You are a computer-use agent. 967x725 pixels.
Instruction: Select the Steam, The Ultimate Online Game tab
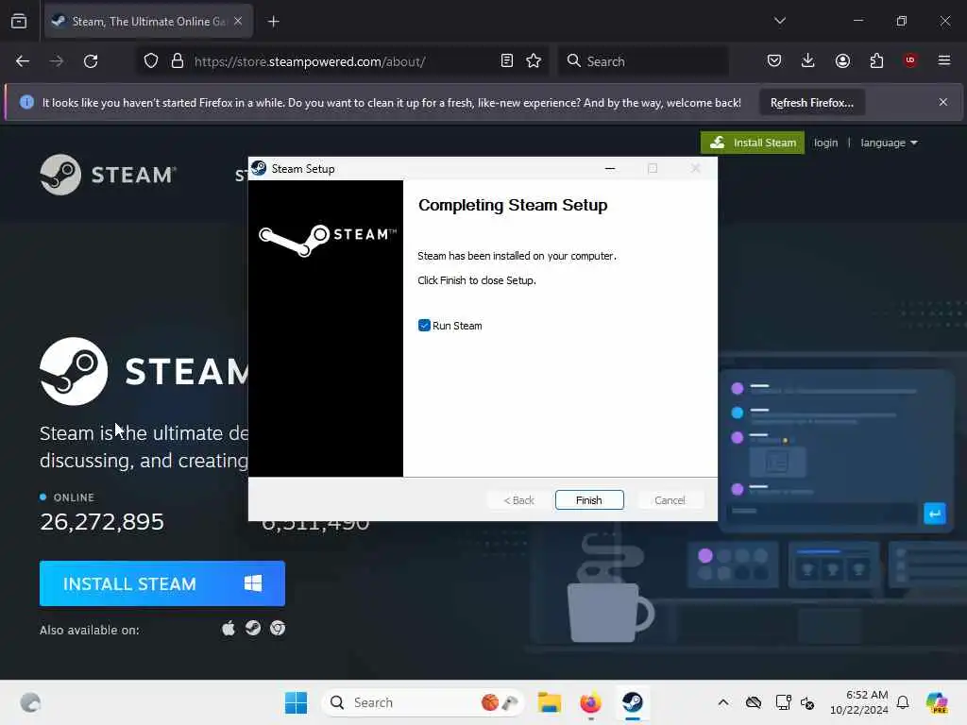(148, 22)
